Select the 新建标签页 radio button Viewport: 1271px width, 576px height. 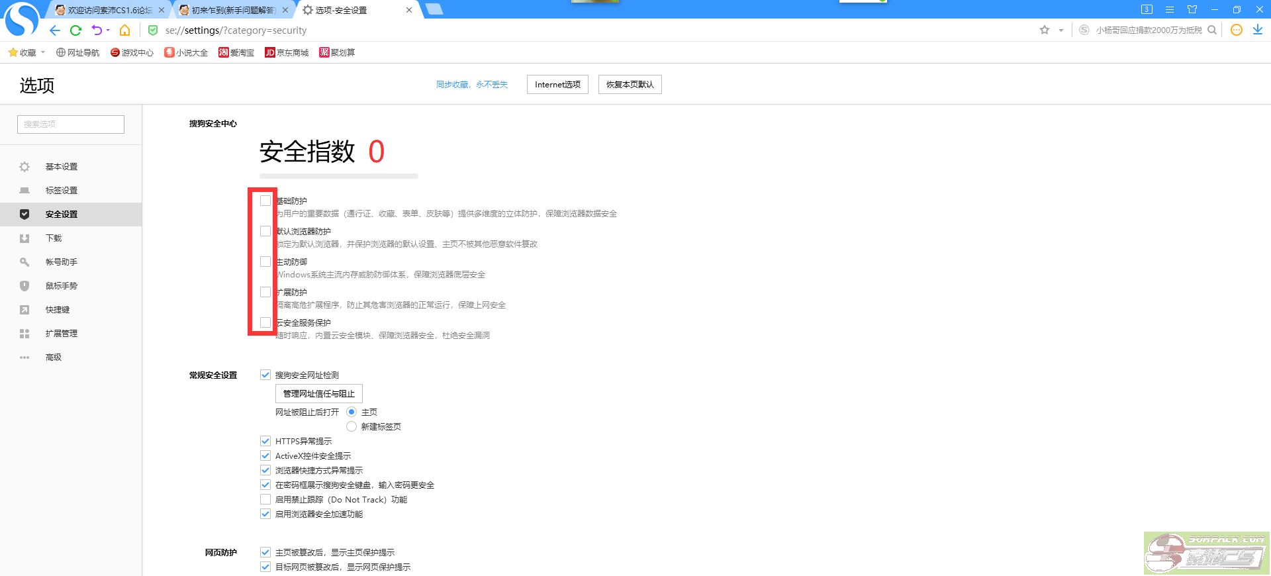click(352, 427)
